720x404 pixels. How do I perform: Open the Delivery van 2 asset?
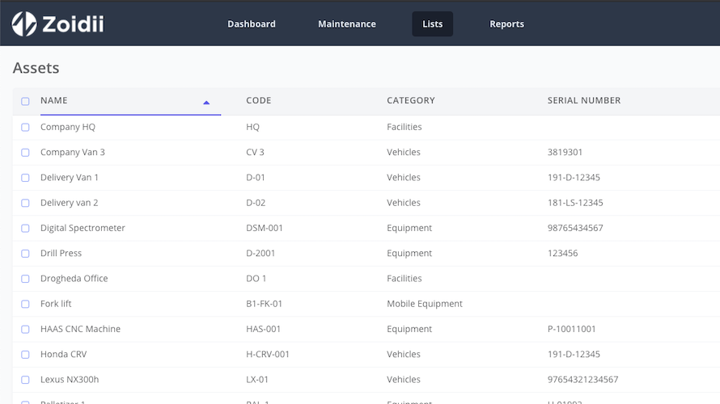click(x=70, y=203)
